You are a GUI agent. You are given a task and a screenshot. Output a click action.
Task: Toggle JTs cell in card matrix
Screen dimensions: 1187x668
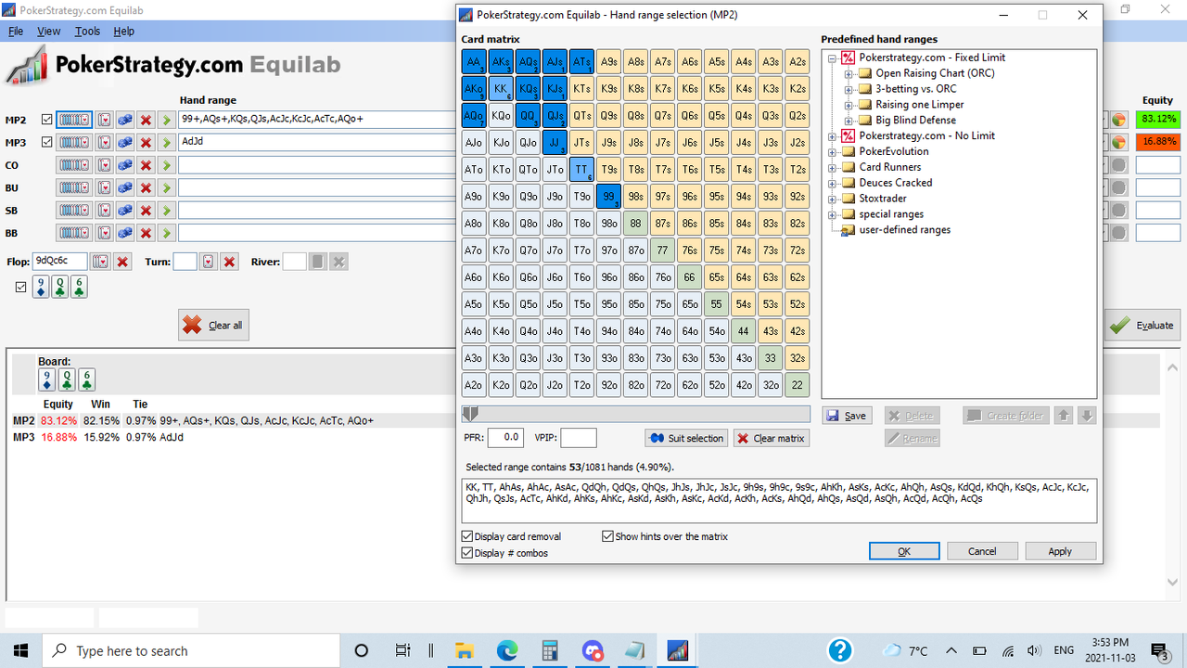point(581,143)
